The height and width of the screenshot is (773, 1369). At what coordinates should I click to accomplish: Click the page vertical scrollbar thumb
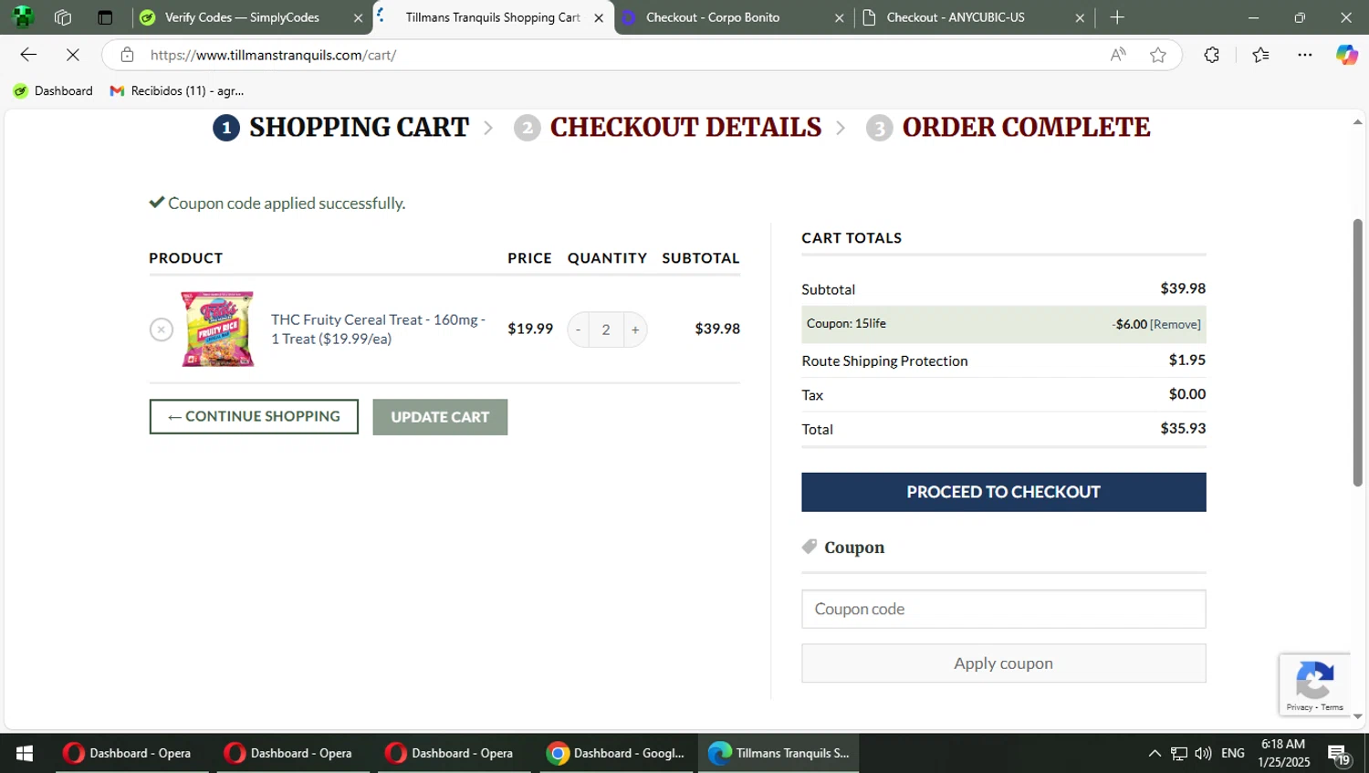(x=1358, y=352)
